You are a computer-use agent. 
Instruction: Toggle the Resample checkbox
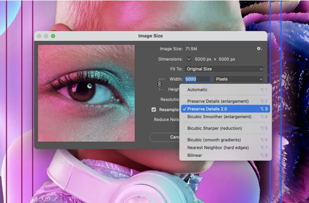(154, 109)
